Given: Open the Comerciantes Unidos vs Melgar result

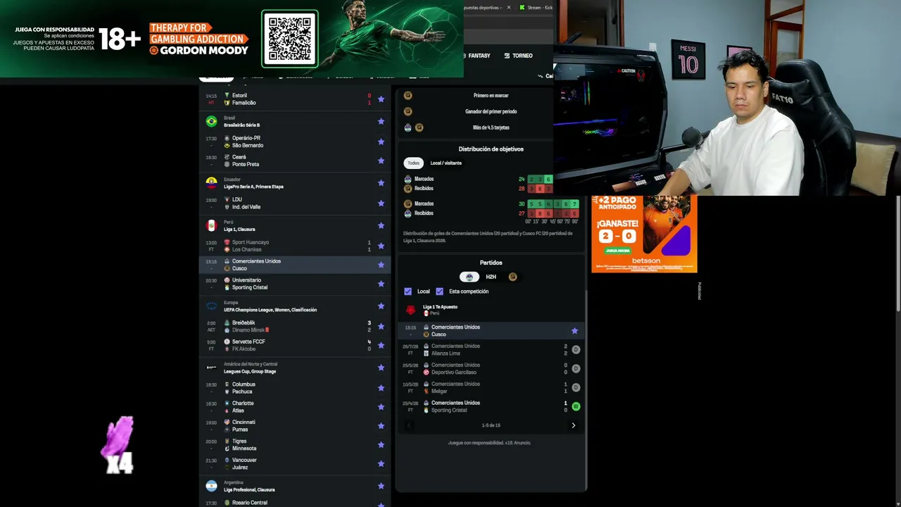Looking at the screenshot, I should [x=491, y=387].
